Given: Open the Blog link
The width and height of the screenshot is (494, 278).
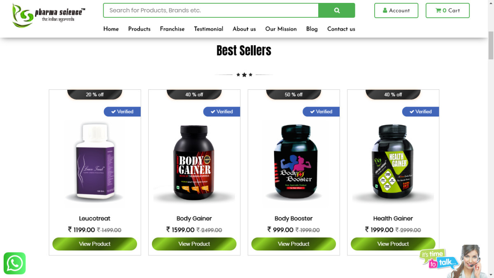Looking at the screenshot, I should point(312,29).
